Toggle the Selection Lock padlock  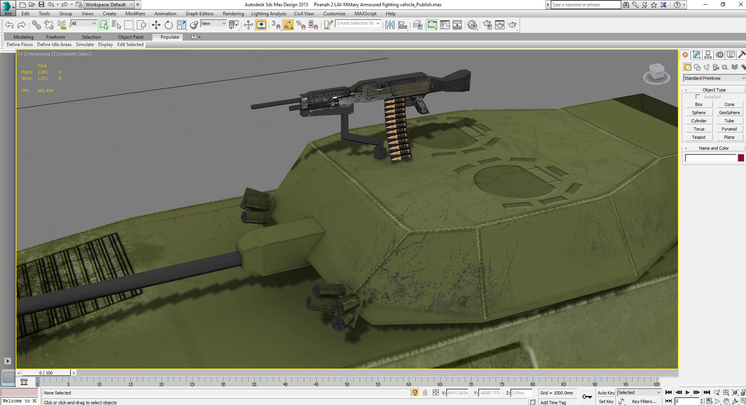pos(425,392)
